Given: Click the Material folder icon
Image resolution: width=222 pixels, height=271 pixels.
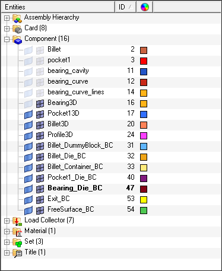Looking at the screenshot, I should tap(17, 232).
